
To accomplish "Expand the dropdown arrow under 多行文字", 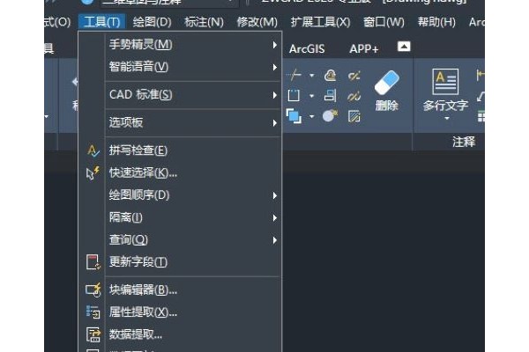I will coord(447,119).
